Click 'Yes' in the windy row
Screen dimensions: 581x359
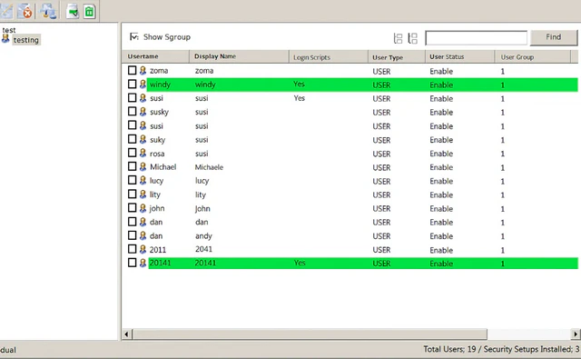click(299, 85)
